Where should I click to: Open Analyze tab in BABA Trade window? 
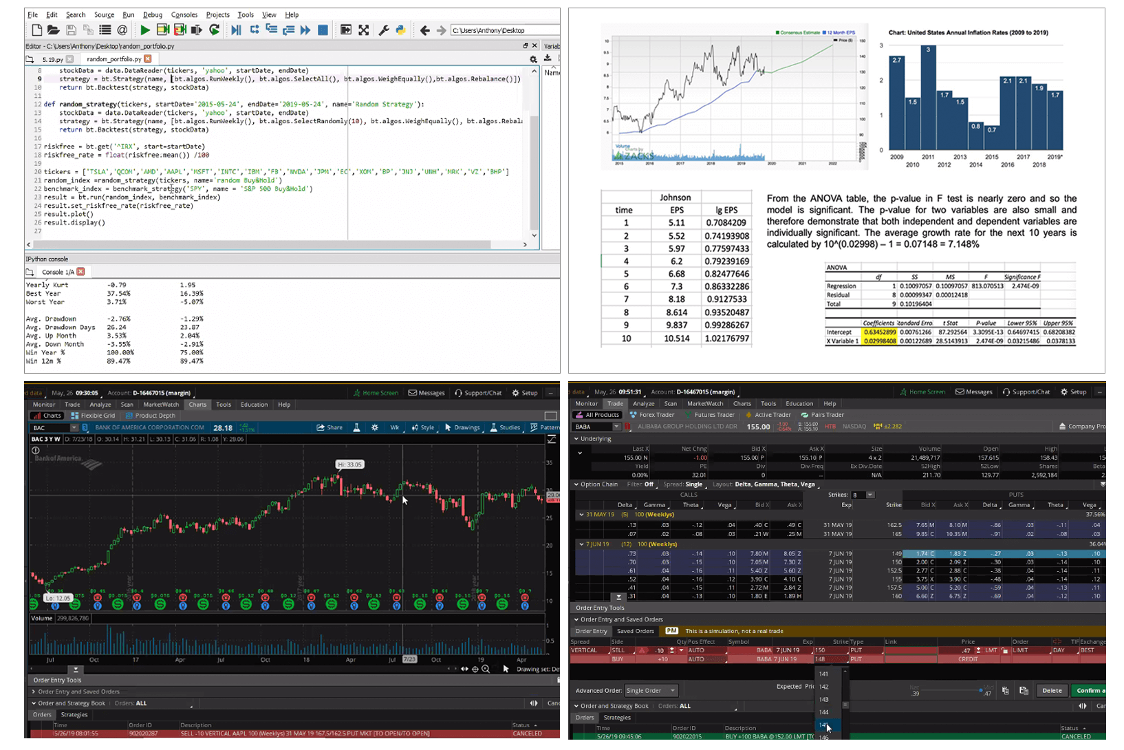click(644, 404)
